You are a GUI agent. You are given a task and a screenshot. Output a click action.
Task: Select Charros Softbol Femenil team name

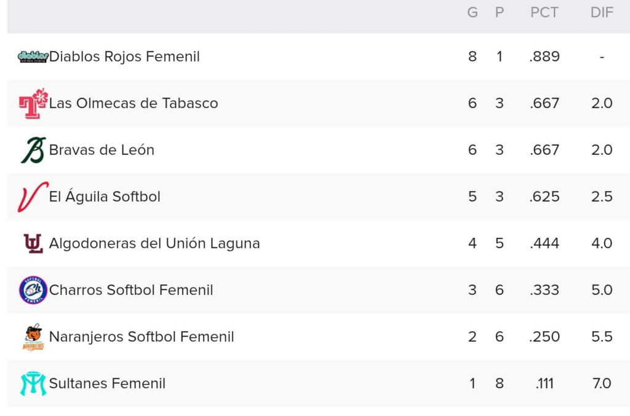click(131, 290)
